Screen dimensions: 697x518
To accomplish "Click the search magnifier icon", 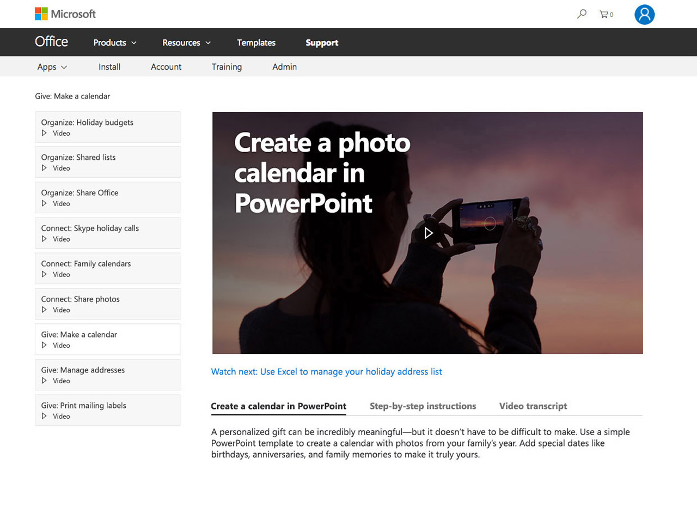I will [582, 14].
